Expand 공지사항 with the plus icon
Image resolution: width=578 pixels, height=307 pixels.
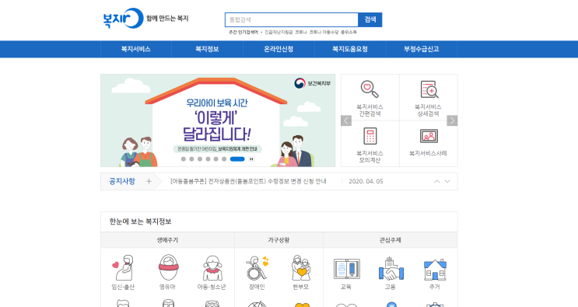point(149,181)
